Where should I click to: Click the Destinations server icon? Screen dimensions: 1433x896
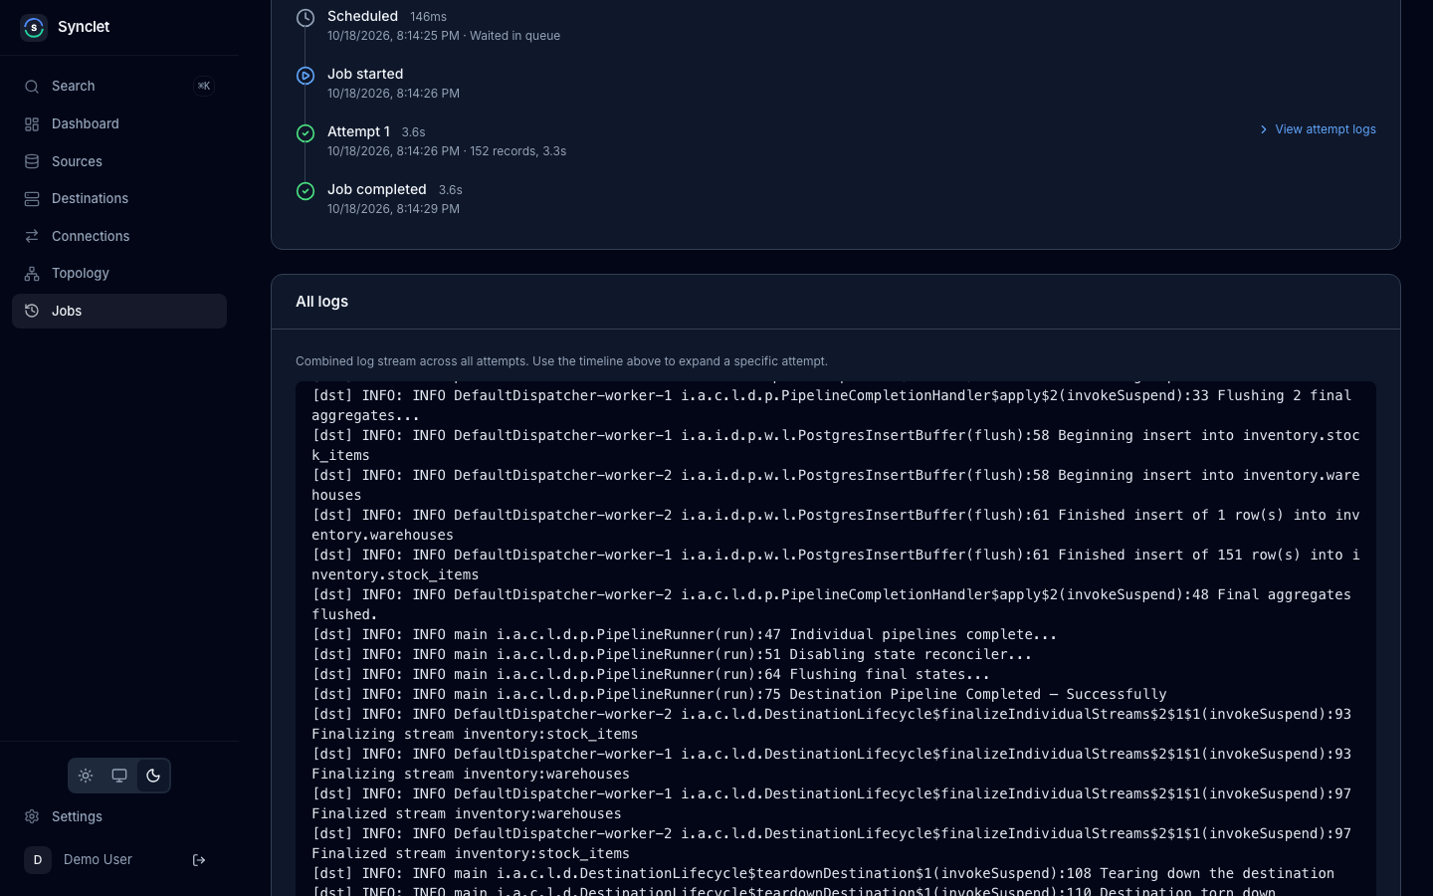pos(32,199)
